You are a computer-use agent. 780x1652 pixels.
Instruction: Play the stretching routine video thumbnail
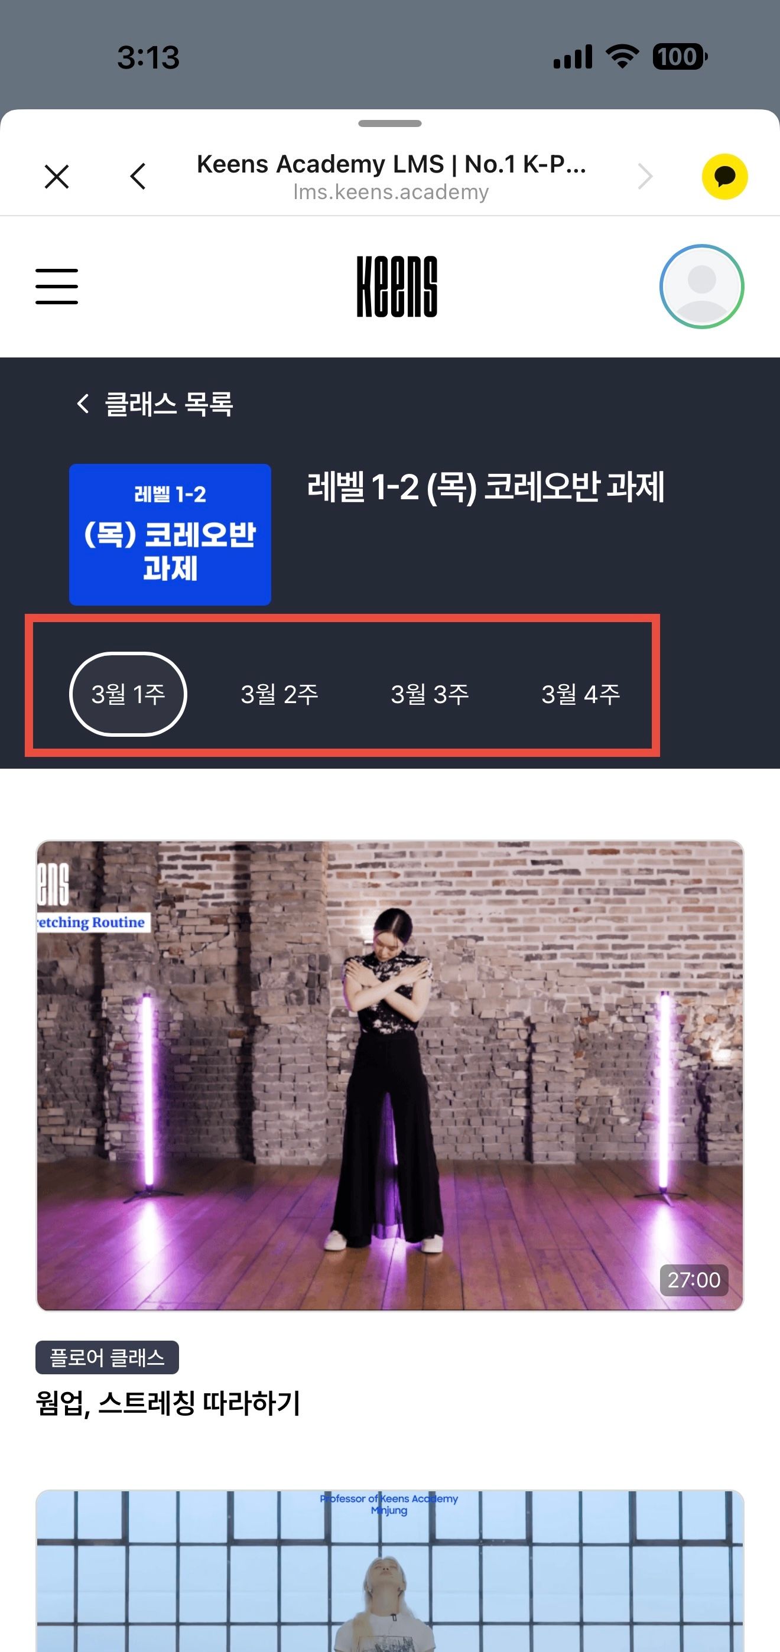coord(390,1075)
